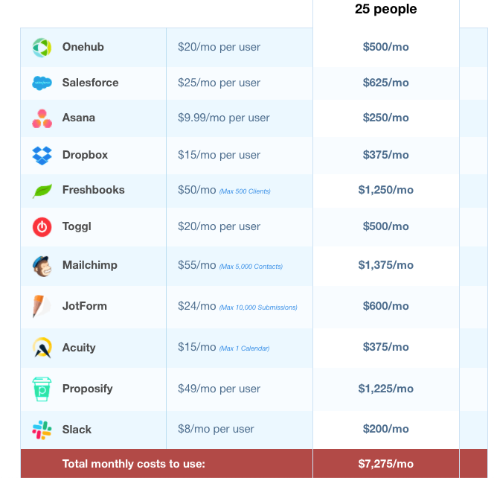
Task: Click the Acuity logo icon
Action: (x=42, y=348)
